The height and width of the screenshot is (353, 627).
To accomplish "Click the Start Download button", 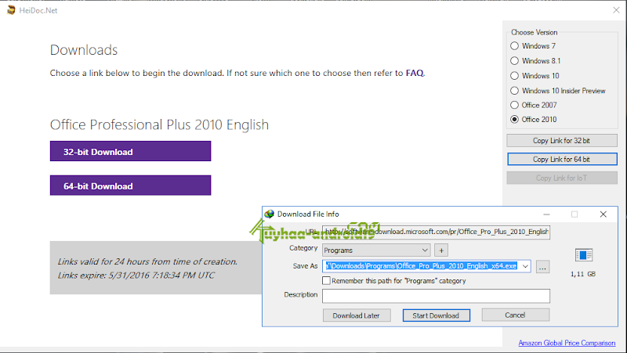I will [x=436, y=315].
